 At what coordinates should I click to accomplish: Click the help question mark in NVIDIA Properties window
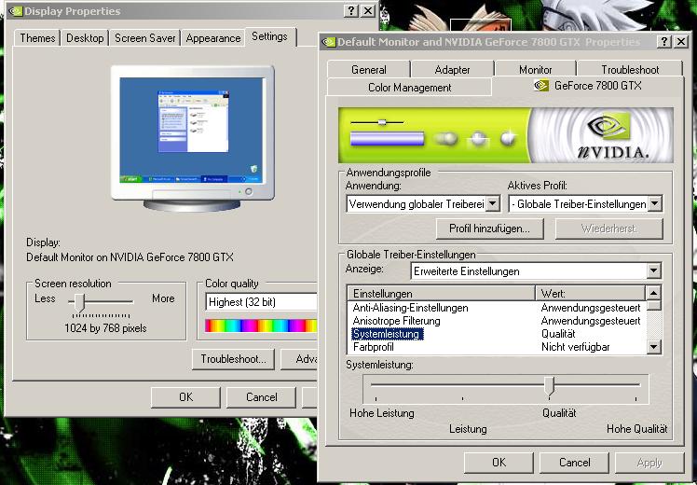point(663,42)
